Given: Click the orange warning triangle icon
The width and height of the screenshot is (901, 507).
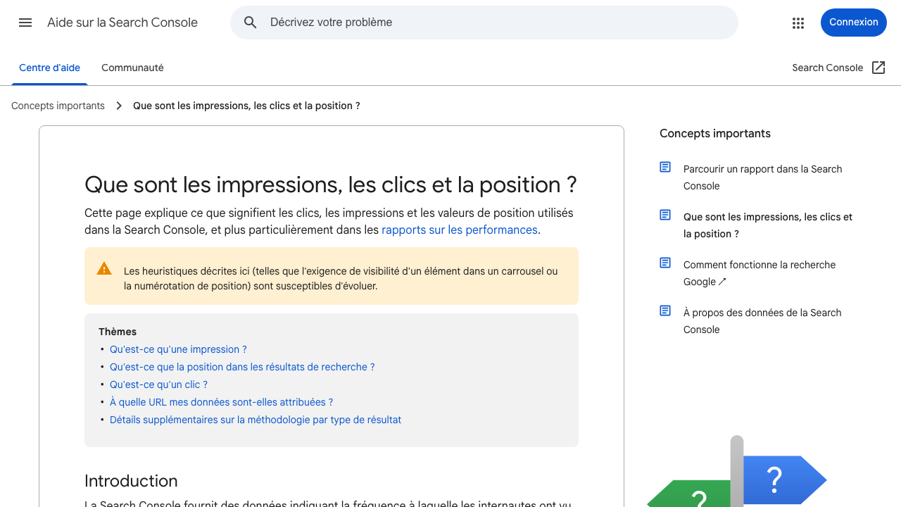Looking at the screenshot, I should (104, 268).
